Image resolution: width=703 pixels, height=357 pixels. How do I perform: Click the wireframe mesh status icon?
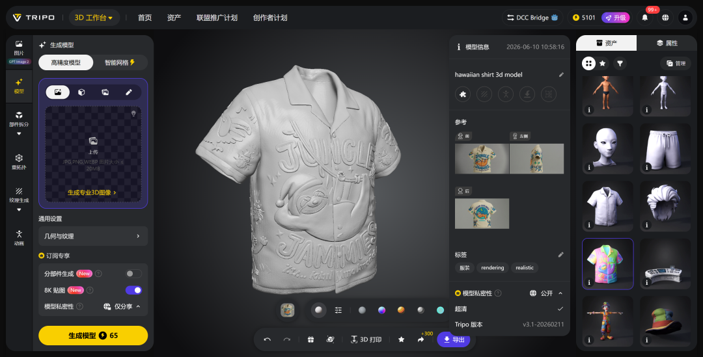pos(549,94)
